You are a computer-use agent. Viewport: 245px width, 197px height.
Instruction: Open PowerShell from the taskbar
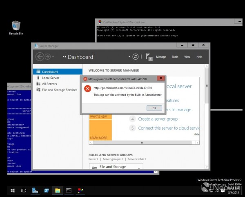(46, 190)
